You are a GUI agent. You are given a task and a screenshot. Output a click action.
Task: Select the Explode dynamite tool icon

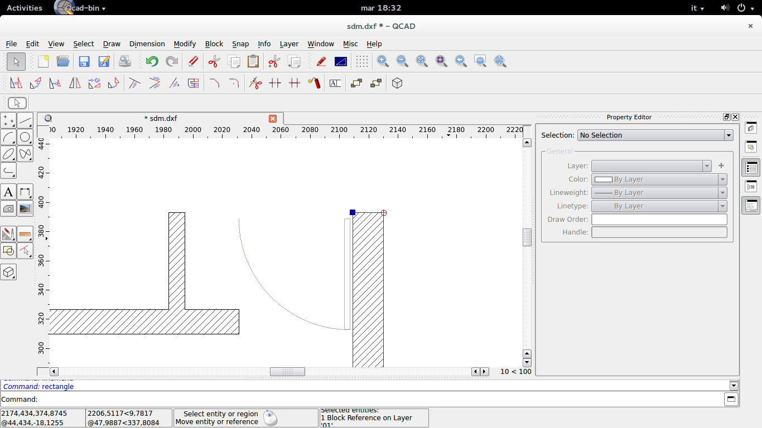[314, 83]
